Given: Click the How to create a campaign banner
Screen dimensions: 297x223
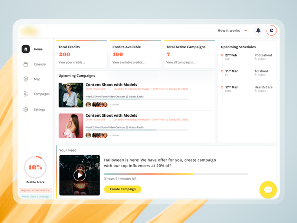Looking at the screenshot, I should tap(35, 196).
